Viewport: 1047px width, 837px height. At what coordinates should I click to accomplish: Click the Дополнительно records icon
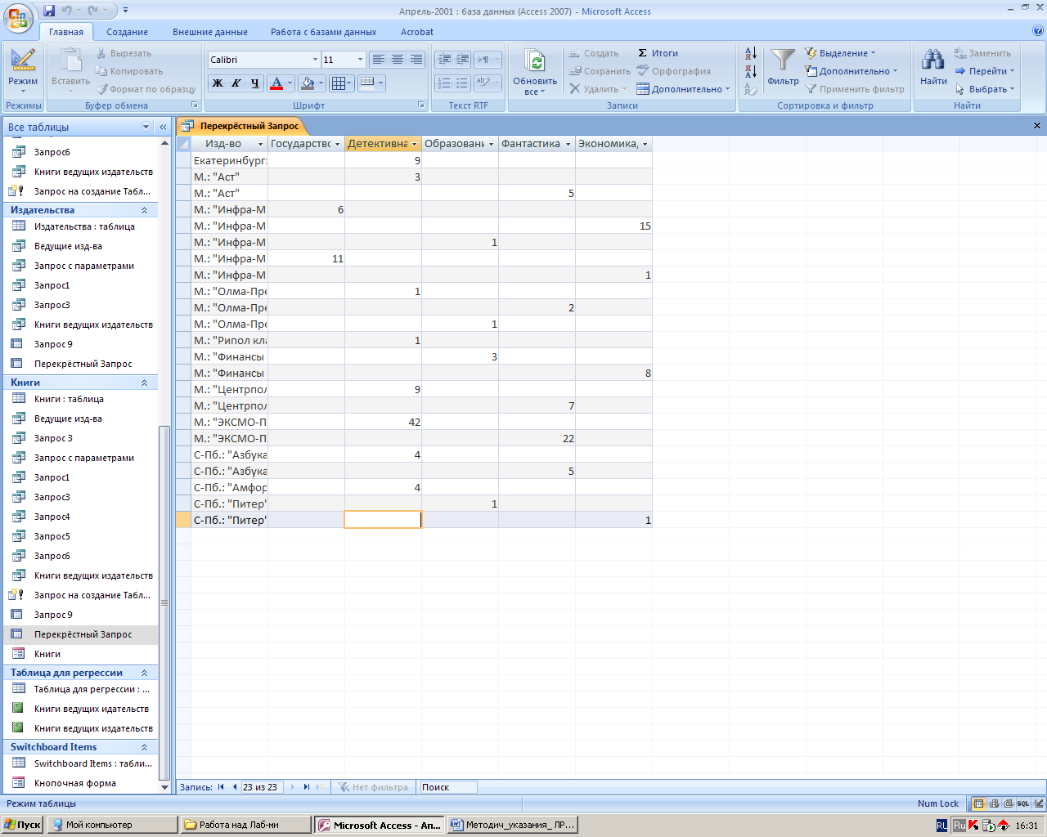(643, 89)
